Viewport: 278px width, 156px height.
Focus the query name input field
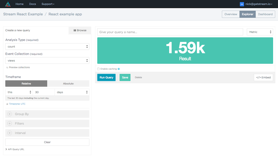(x=170, y=32)
